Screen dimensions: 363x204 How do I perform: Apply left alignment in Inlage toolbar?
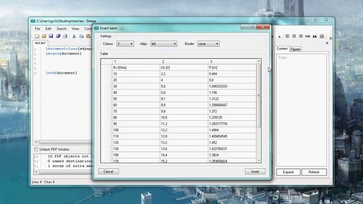click(x=288, y=36)
